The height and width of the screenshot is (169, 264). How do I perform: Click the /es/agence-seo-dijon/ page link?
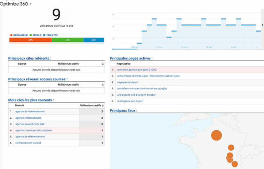129,101
